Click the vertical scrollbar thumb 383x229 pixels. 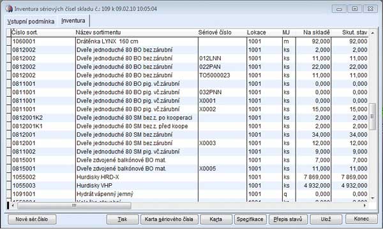(373, 117)
